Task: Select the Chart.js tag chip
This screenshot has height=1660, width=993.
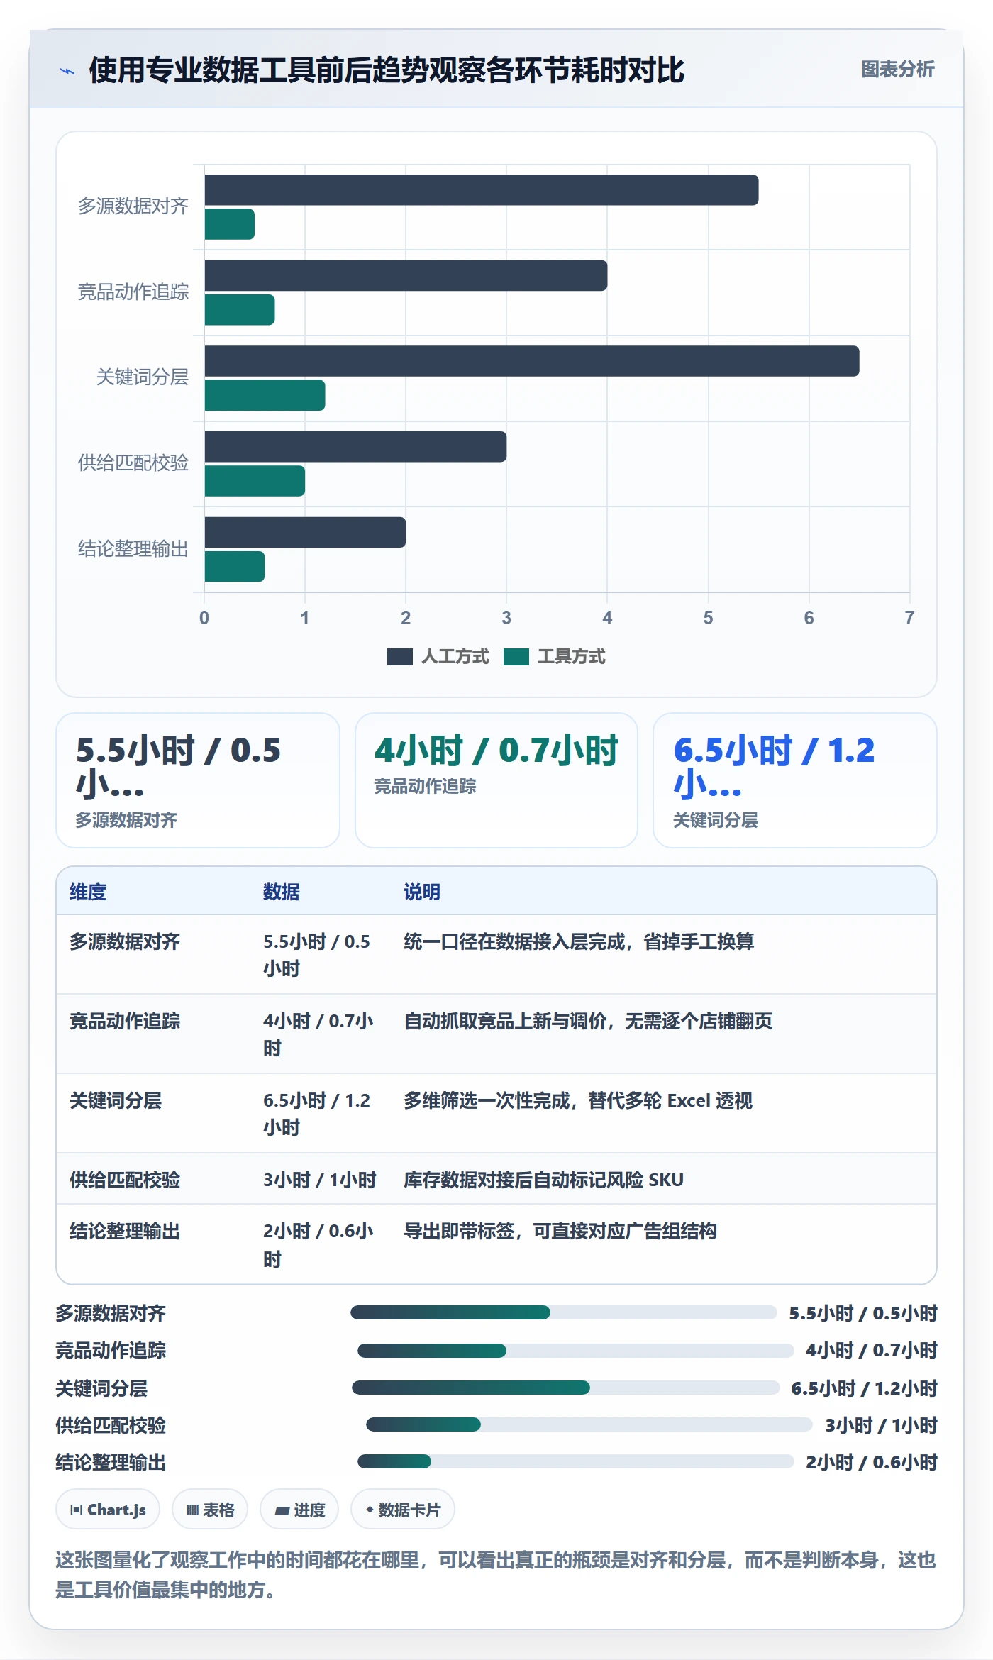Action: [108, 1510]
